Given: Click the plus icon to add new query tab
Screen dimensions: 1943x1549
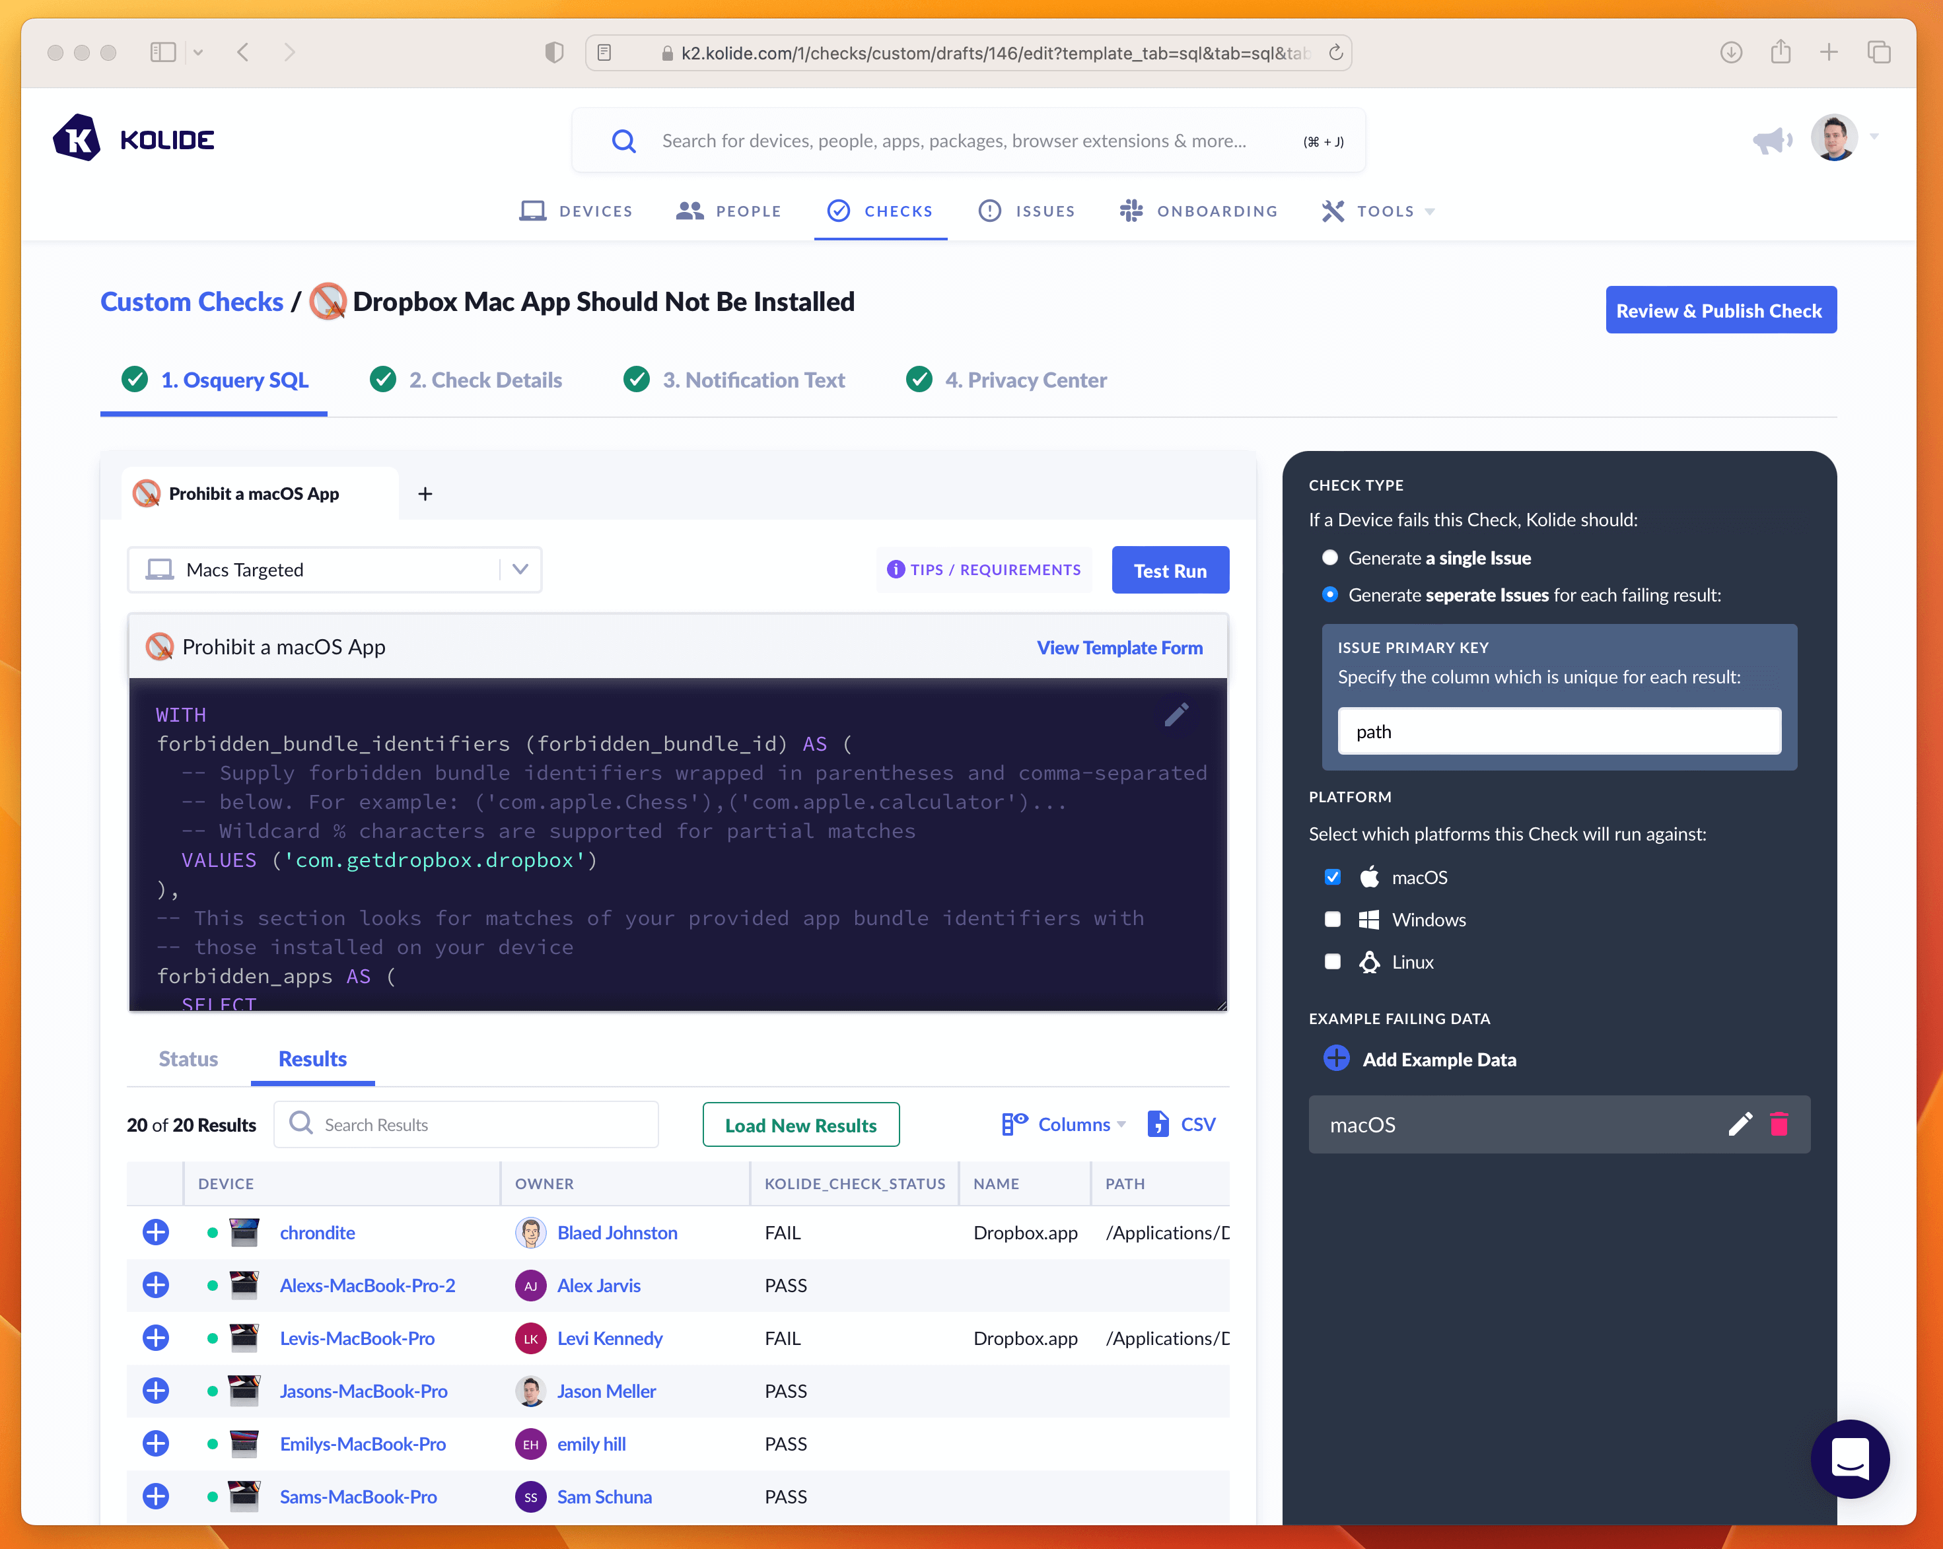Looking at the screenshot, I should (425, 494).
